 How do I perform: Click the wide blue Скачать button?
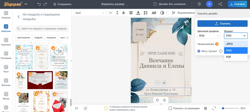click(222, 23)
